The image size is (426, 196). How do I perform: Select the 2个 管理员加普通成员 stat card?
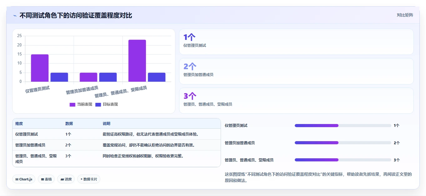[x=296, y=71]
